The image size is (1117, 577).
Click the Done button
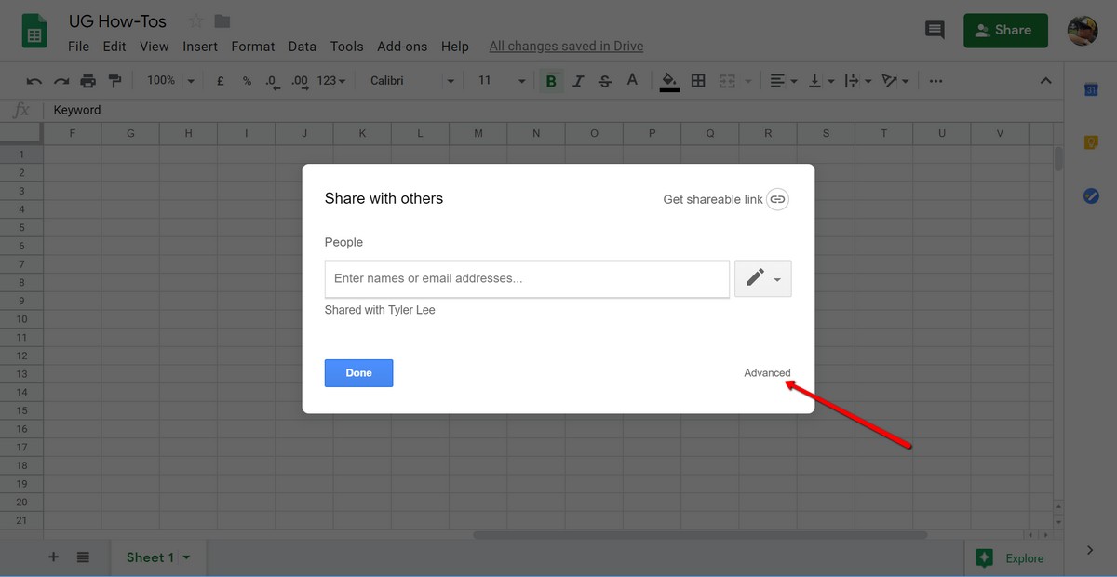(358, 372)
